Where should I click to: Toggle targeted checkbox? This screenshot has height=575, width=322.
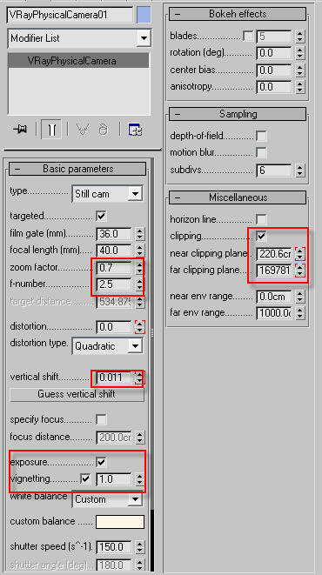click(x=101, y=216)
